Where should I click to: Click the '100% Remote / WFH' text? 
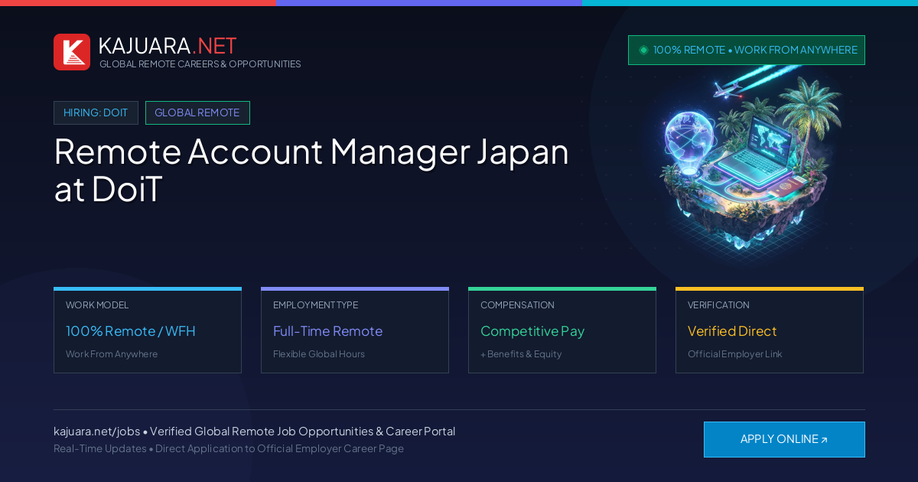click(131, 331)
